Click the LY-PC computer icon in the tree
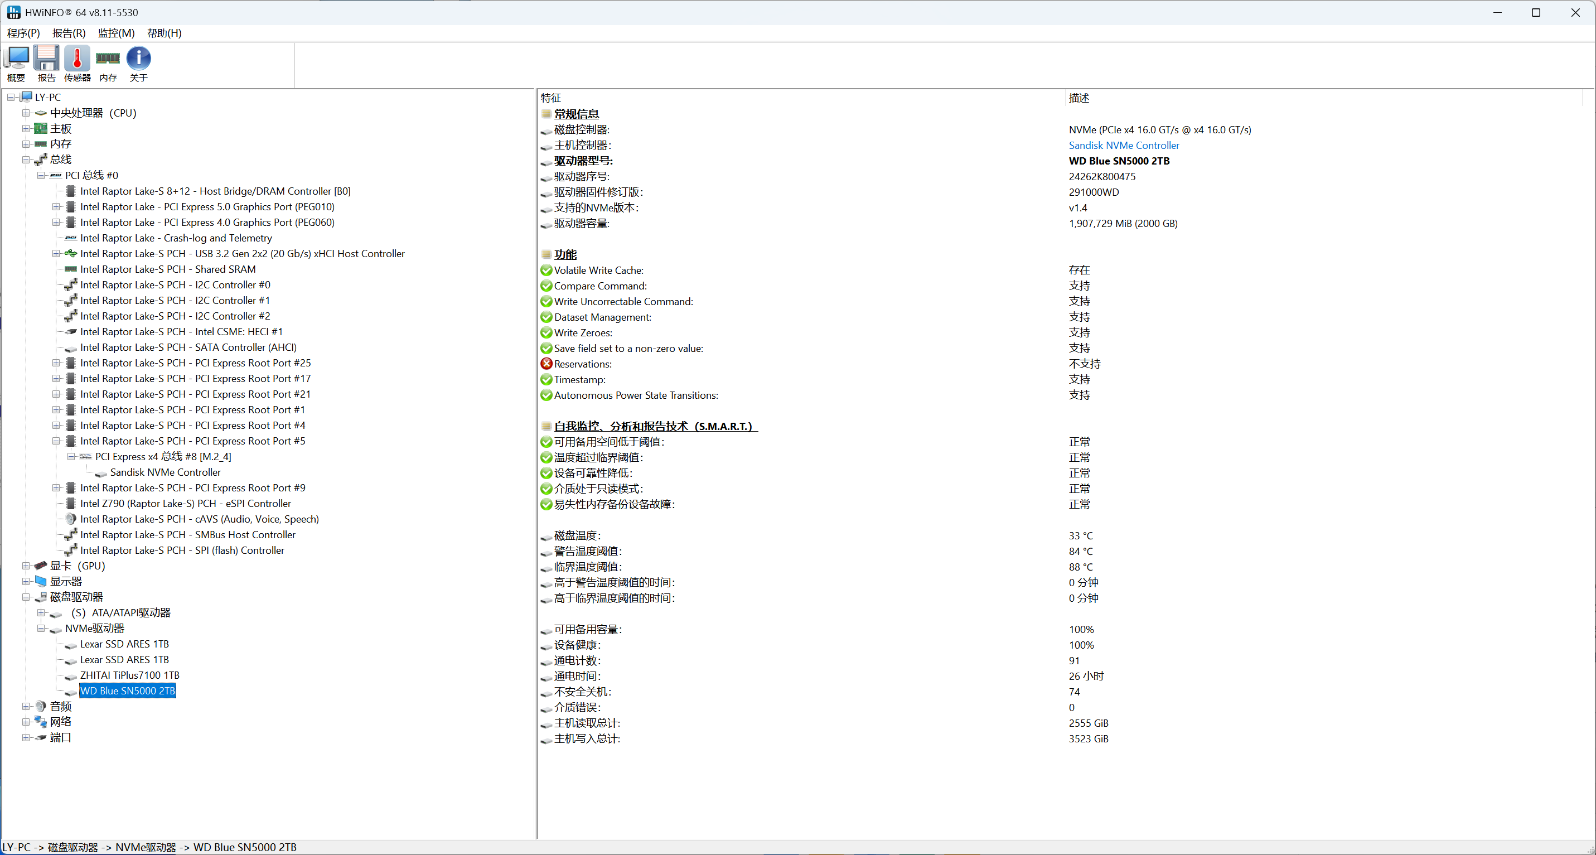1596x855 pixels. 26,97
